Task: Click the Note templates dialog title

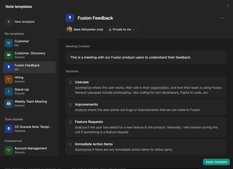Action: [19, 7]
